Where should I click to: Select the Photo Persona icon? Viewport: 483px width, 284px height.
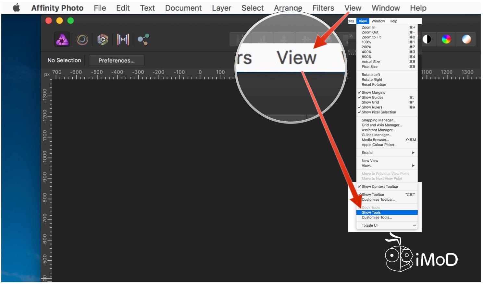62,39
